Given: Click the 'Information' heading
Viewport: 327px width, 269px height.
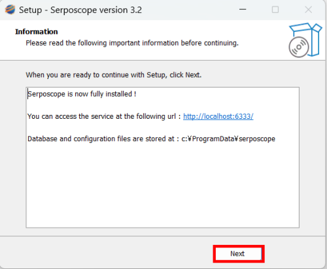Looking at the screenshot, I should click(37, 31).
